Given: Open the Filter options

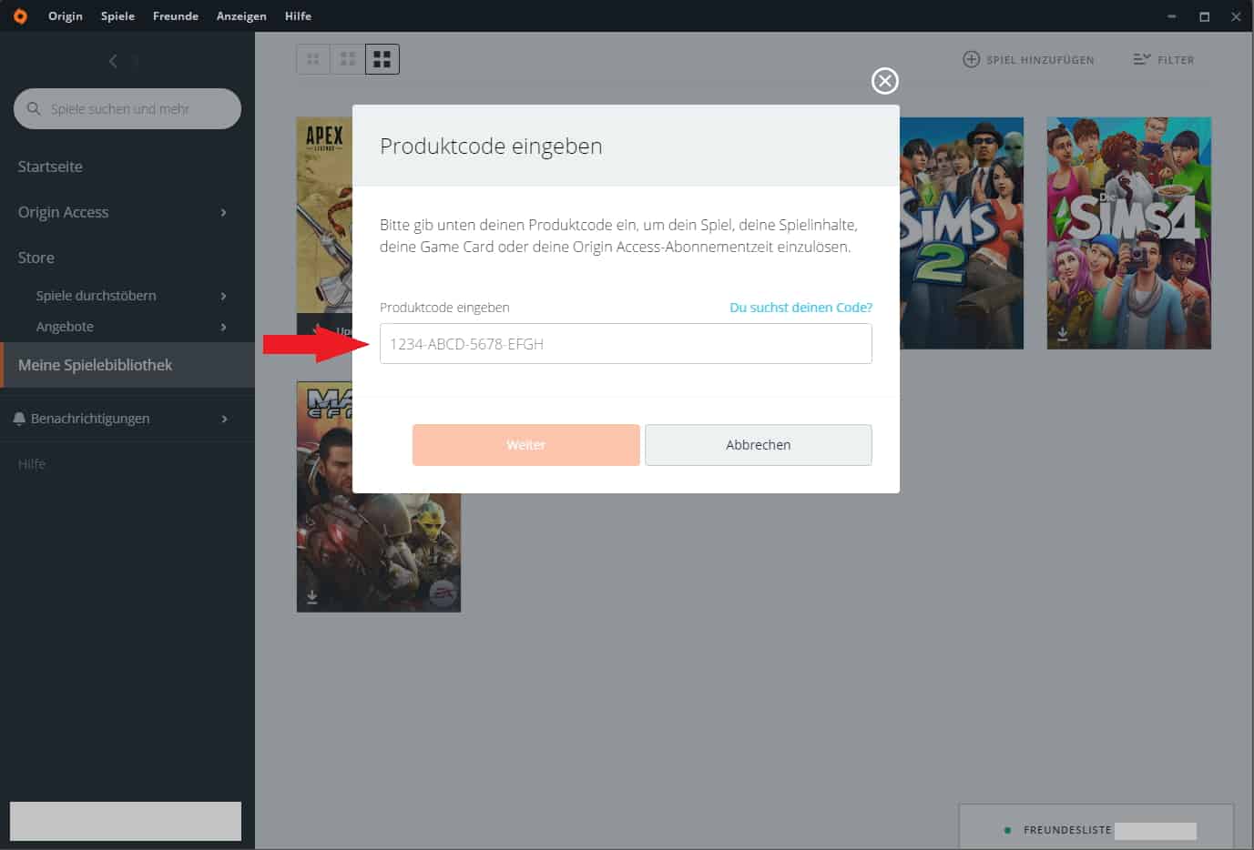Looking at the screenshot, I should point(1164,59).
